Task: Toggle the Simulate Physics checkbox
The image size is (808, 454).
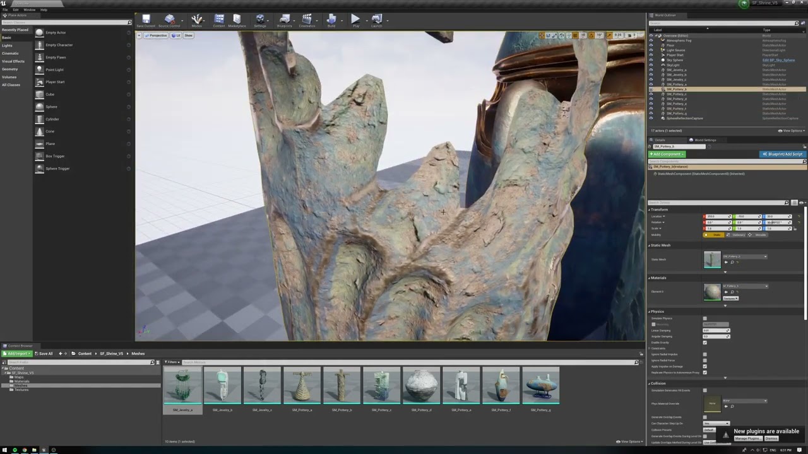Action: tap(705, 318)
